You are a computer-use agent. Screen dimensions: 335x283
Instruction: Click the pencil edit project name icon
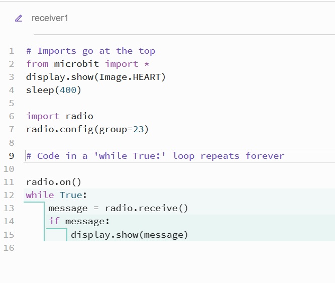point(19,18)
